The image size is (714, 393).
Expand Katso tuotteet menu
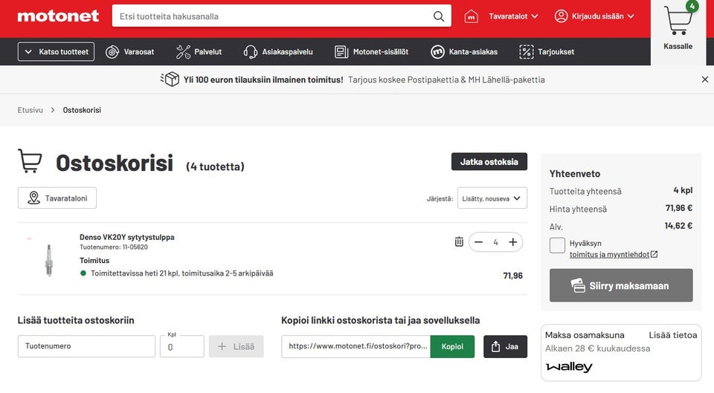(x=56, y=51)
